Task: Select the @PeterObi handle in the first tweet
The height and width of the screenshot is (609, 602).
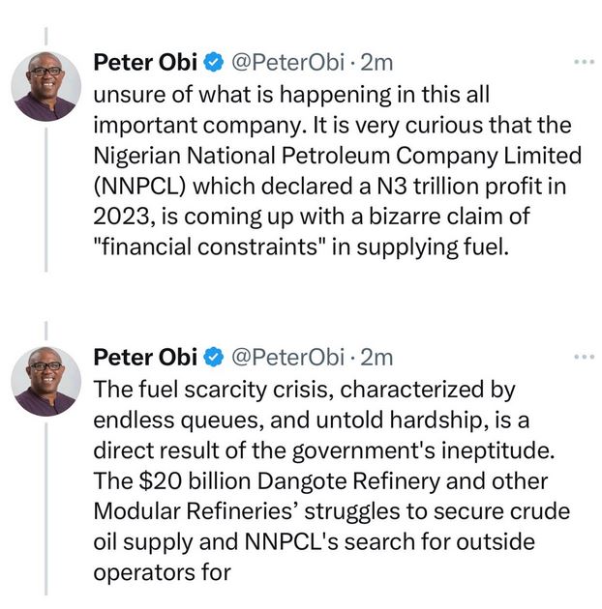Action: [x=286, y=64]
